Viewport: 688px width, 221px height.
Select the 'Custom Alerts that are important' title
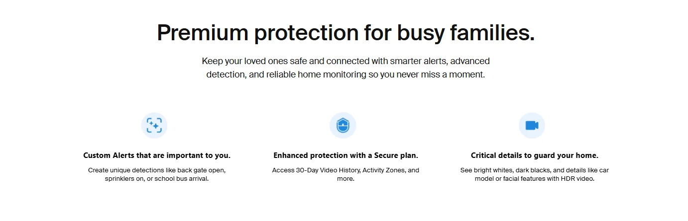pyautogui.click(x=157, y=155)
